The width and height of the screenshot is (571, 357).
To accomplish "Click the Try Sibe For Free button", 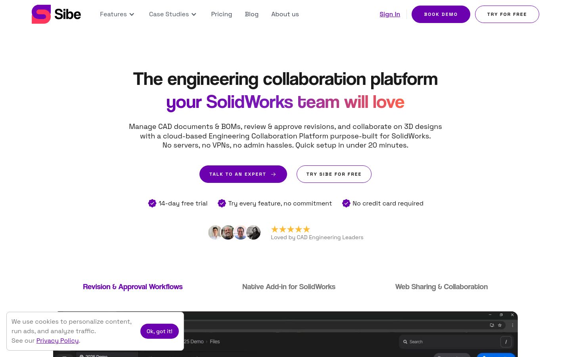I will tap(334, 174).
